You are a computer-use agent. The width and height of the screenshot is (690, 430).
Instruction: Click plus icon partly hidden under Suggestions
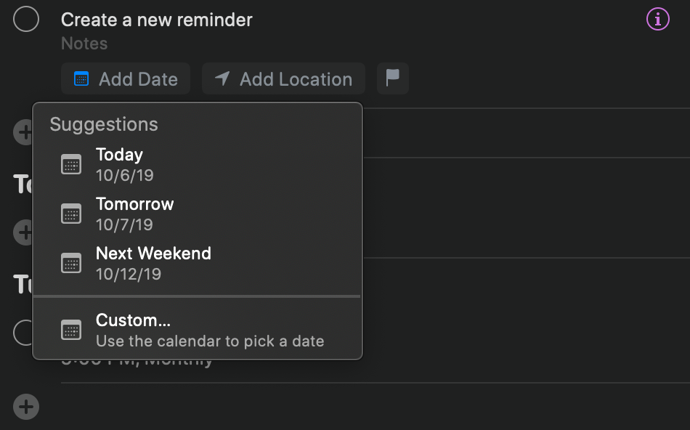(x=23, y=132)
